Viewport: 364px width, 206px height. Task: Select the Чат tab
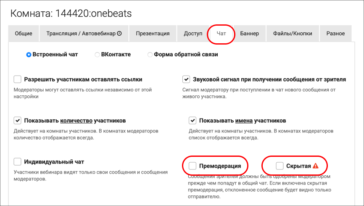click(221, 34)
